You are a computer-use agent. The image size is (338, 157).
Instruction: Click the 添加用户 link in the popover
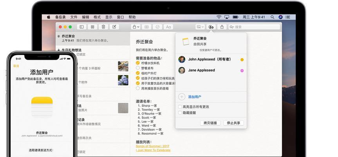click(195, 97)
